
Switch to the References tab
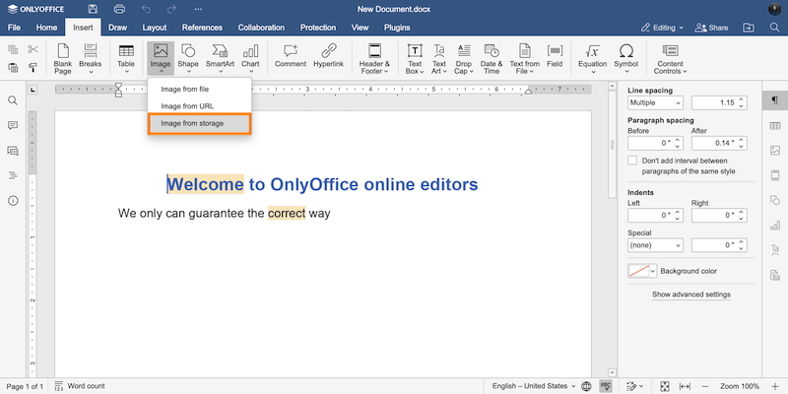[x=202, y=28]
